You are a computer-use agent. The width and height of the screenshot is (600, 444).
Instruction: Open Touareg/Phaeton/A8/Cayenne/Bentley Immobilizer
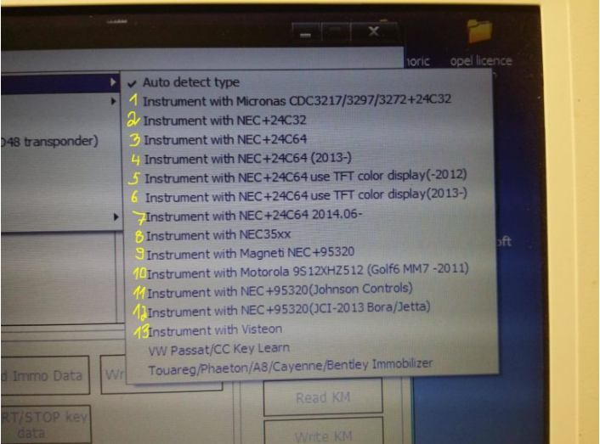click(290, 364)
